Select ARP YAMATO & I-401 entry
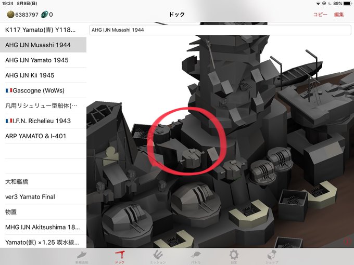This screenshot has height=265, width=354. pos(43,136)
